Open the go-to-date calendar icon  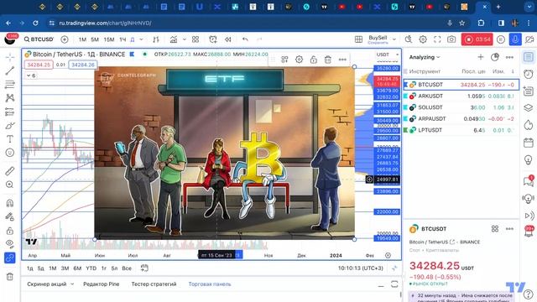pyautogui.click(x=144, y=268)
